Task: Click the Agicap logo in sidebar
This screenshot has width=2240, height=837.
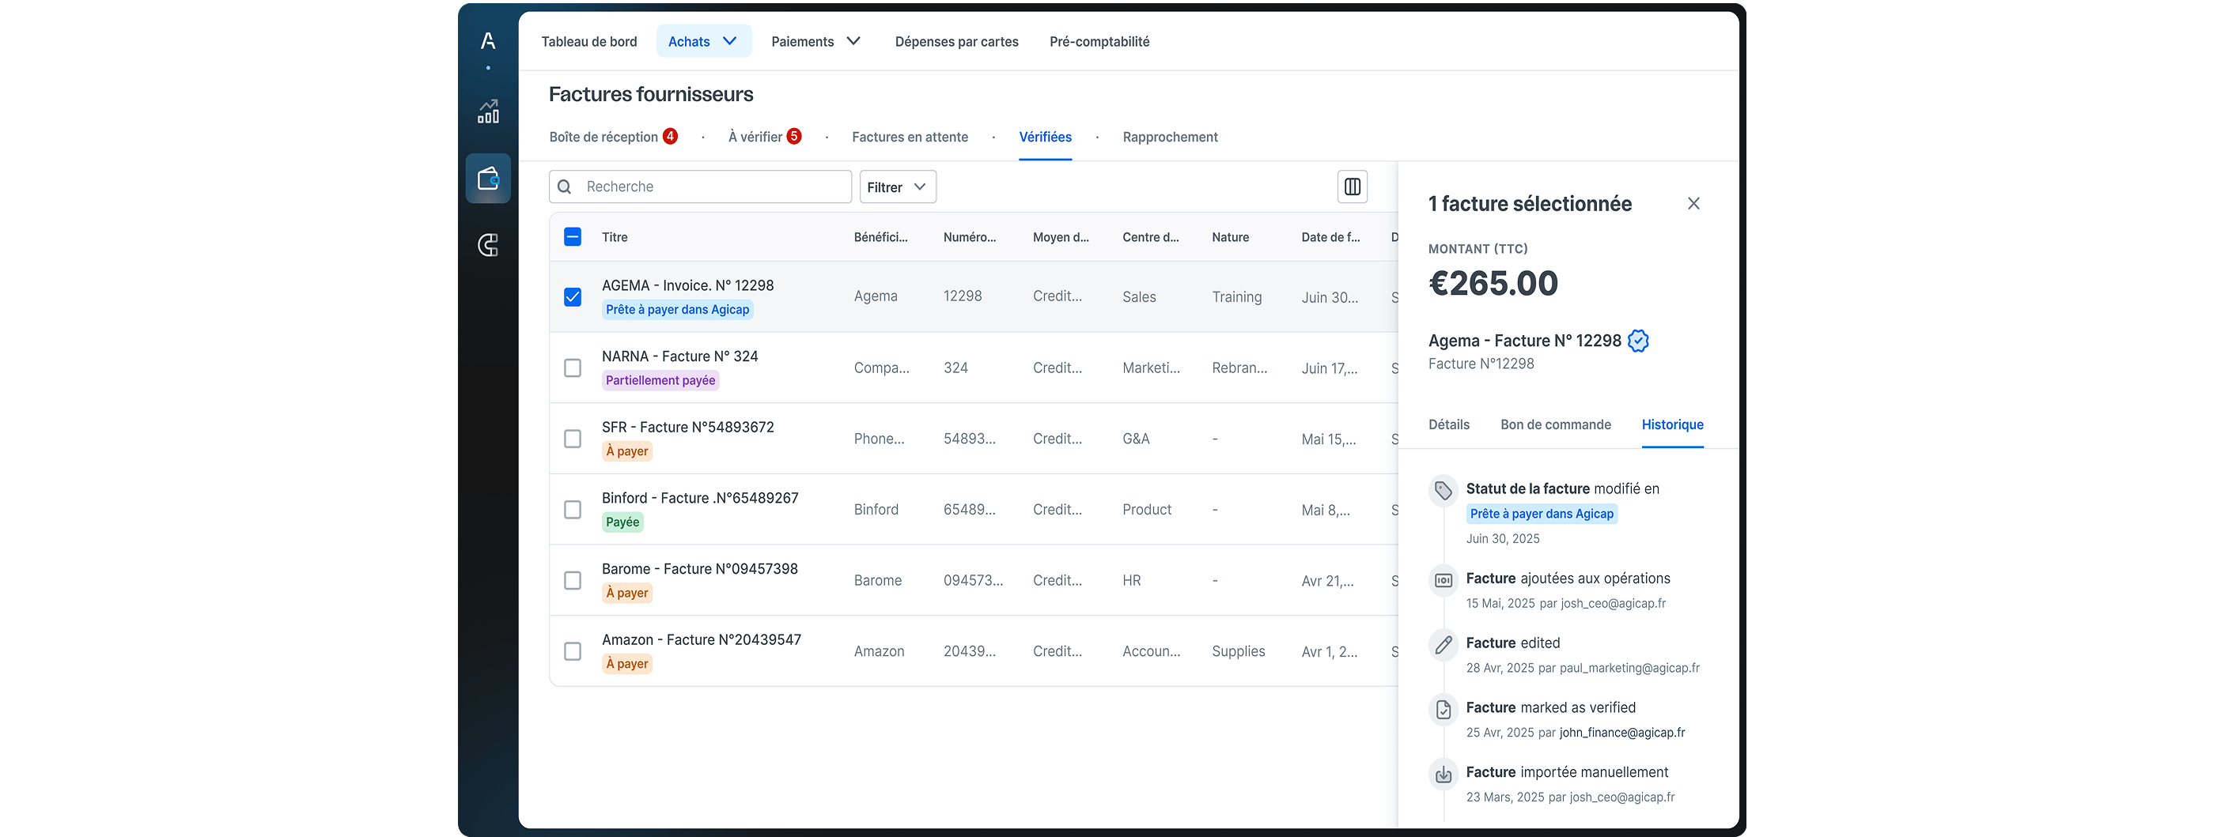Action: point(488,41)
